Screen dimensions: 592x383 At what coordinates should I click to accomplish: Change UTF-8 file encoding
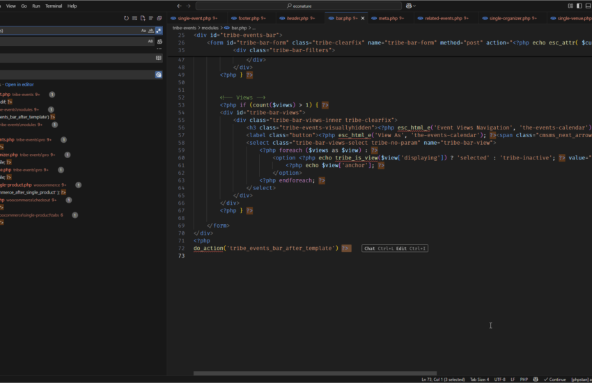click(499, 380)
